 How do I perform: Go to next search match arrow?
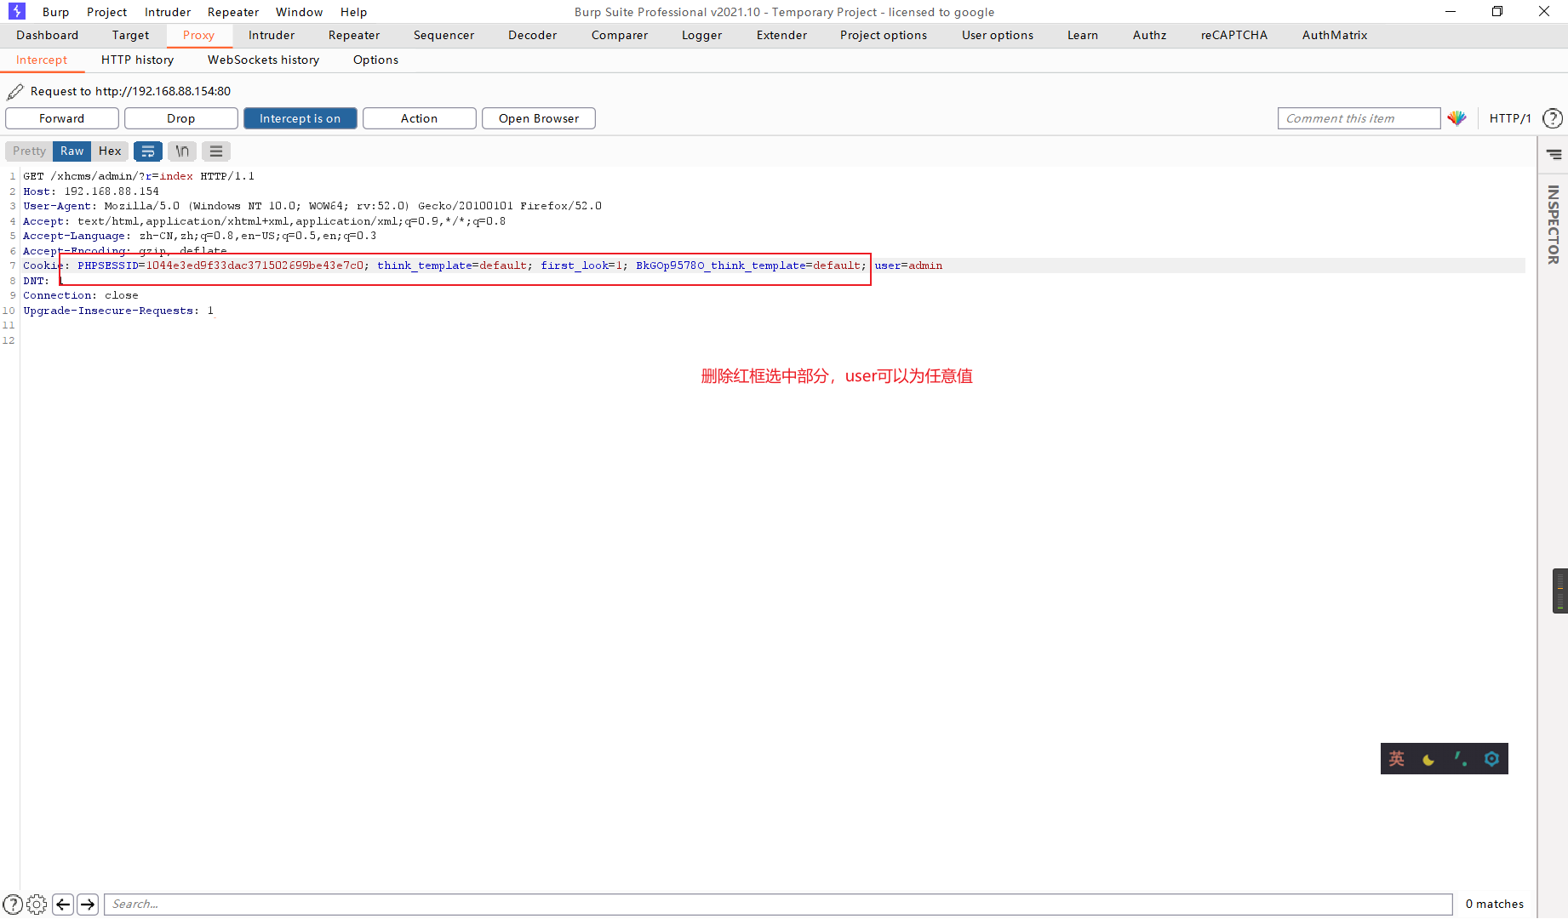pos(88,905)
